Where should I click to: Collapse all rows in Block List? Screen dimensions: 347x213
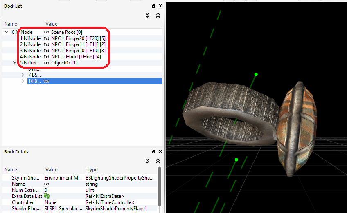pos(158,15)
